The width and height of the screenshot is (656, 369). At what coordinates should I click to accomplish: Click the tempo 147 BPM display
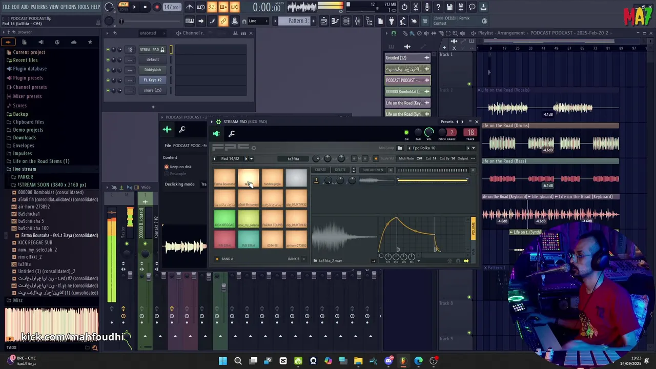tap(172, 7)
